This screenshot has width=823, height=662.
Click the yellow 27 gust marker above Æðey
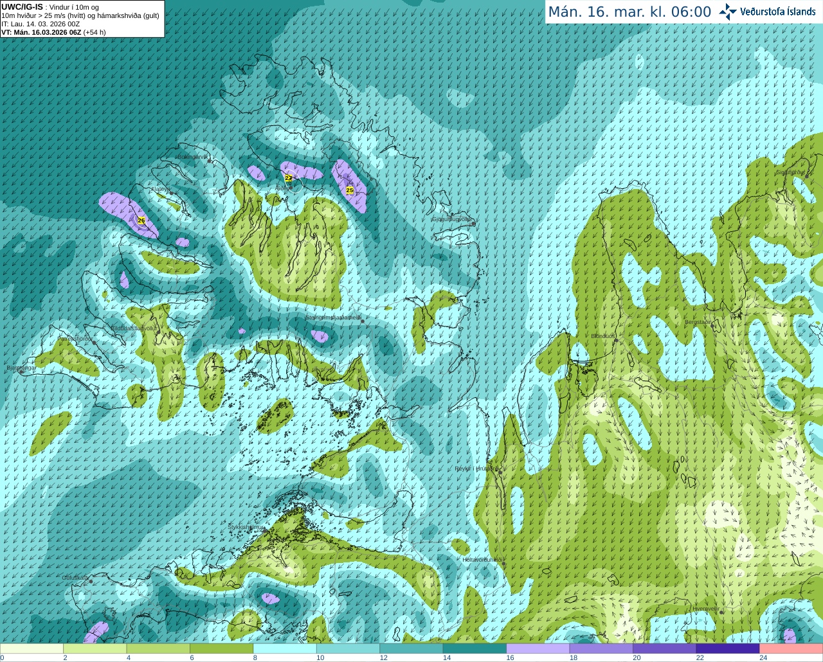(x=289, y=178)
